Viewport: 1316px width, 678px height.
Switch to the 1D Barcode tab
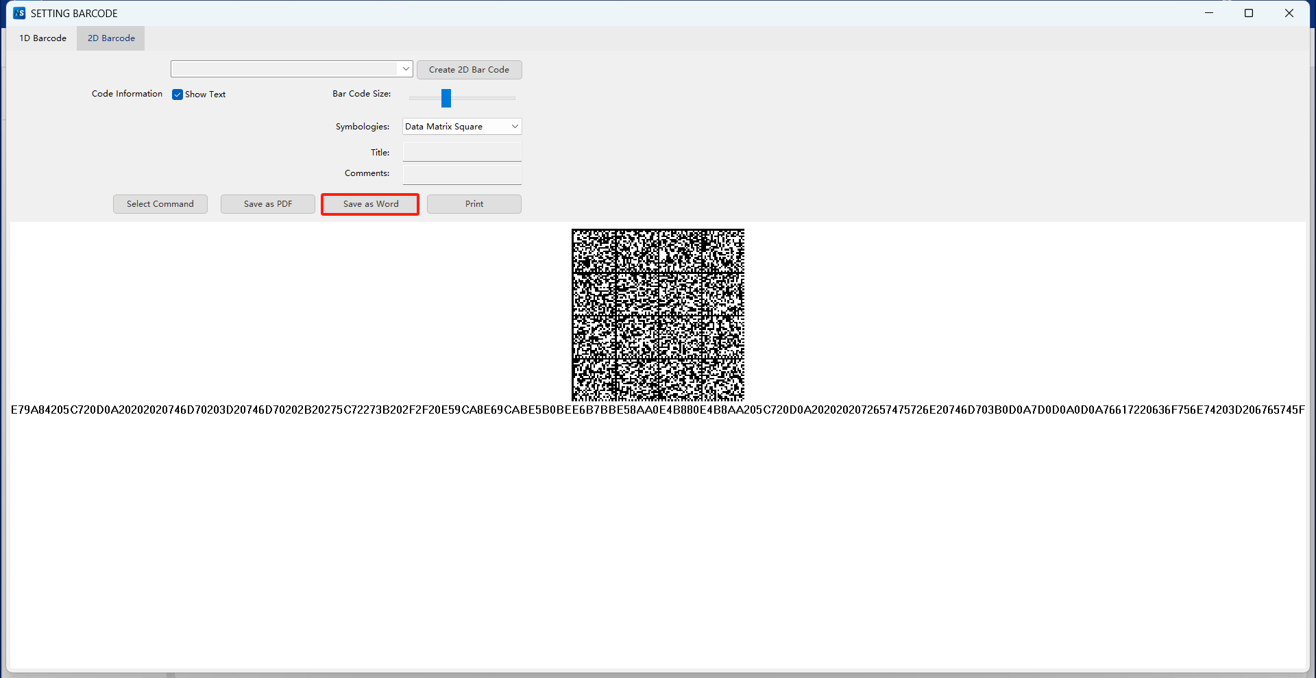click(42, 38)
